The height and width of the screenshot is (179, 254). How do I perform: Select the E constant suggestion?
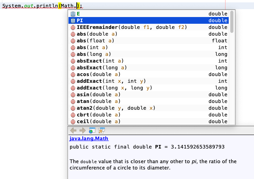138,14
